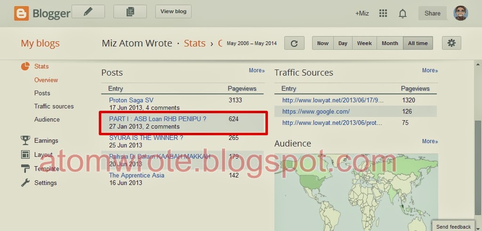
Task: Click the 17 Jun 2013, 4 comments text
Action: [x=144, y=108]
